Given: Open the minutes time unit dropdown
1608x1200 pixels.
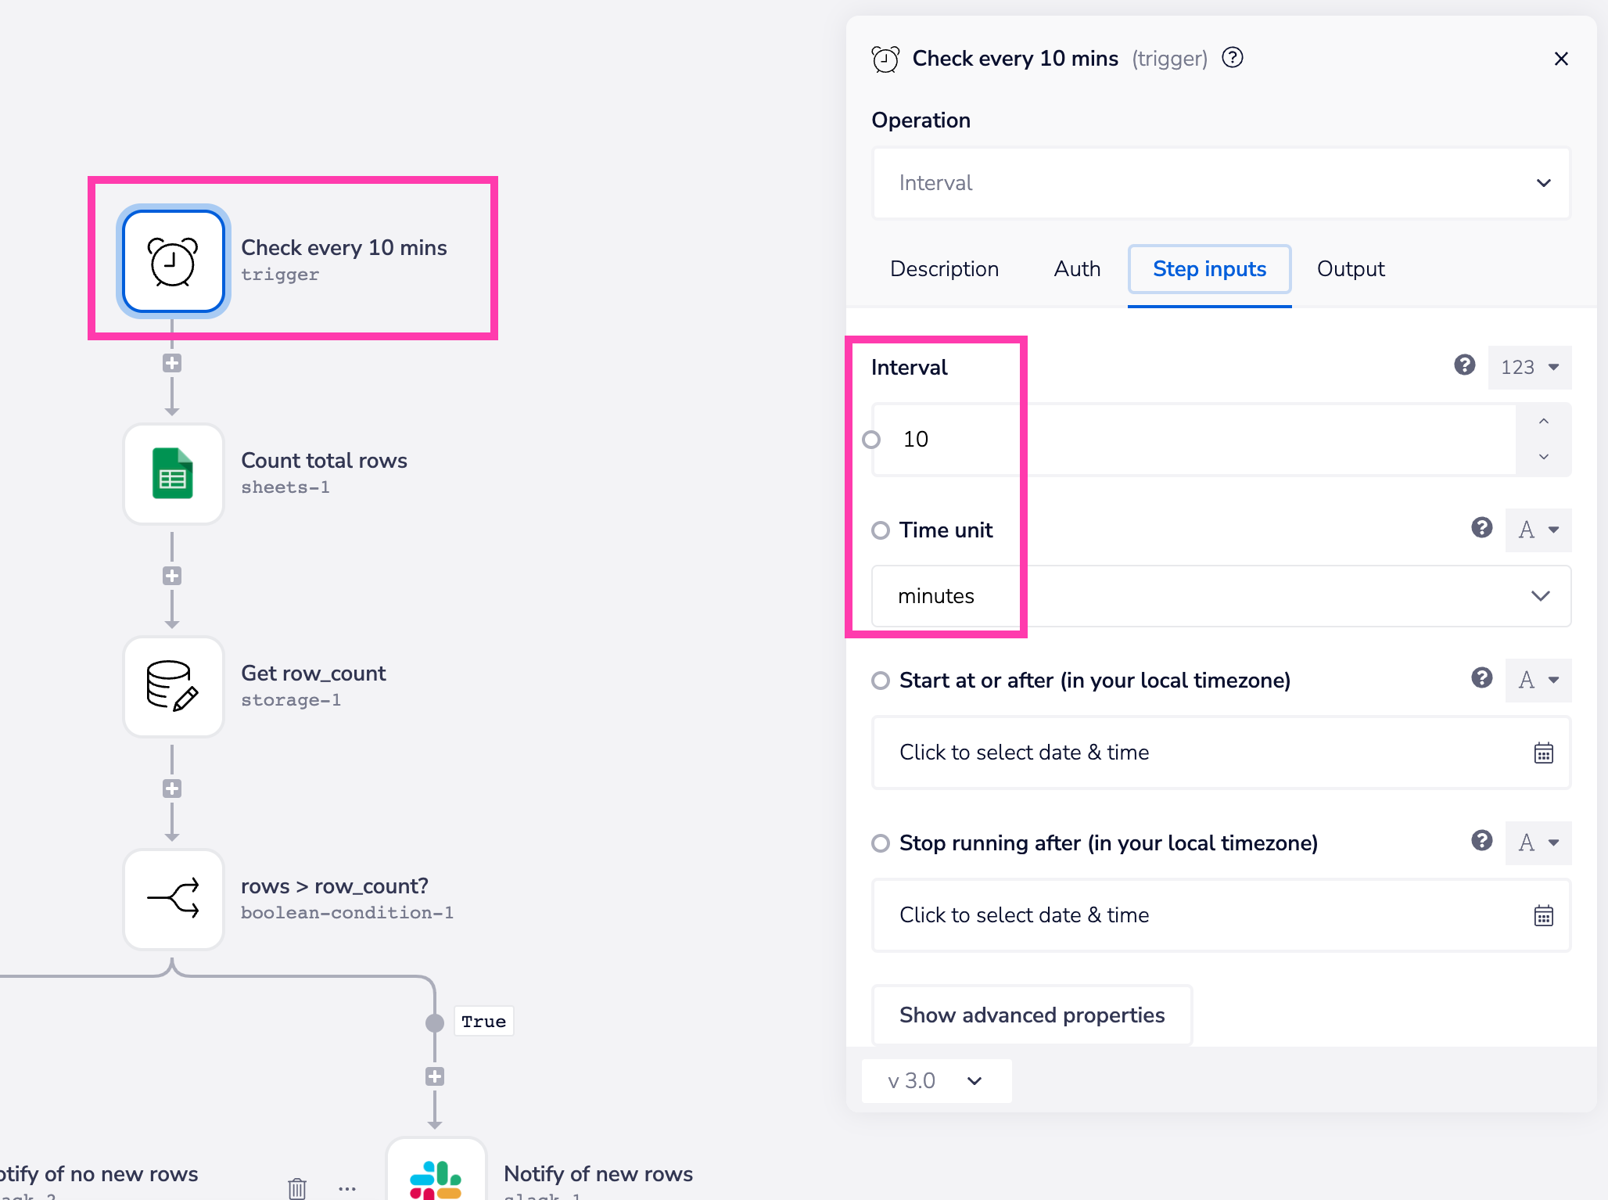Looking at the screenshot, I should [x=1221, y=596].
